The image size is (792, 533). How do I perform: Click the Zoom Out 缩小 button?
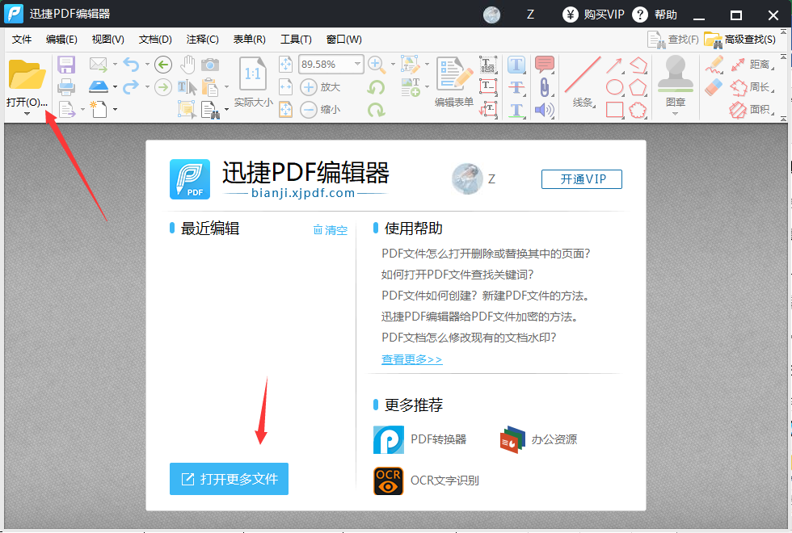pyautogui.click(x=320, y=109)
